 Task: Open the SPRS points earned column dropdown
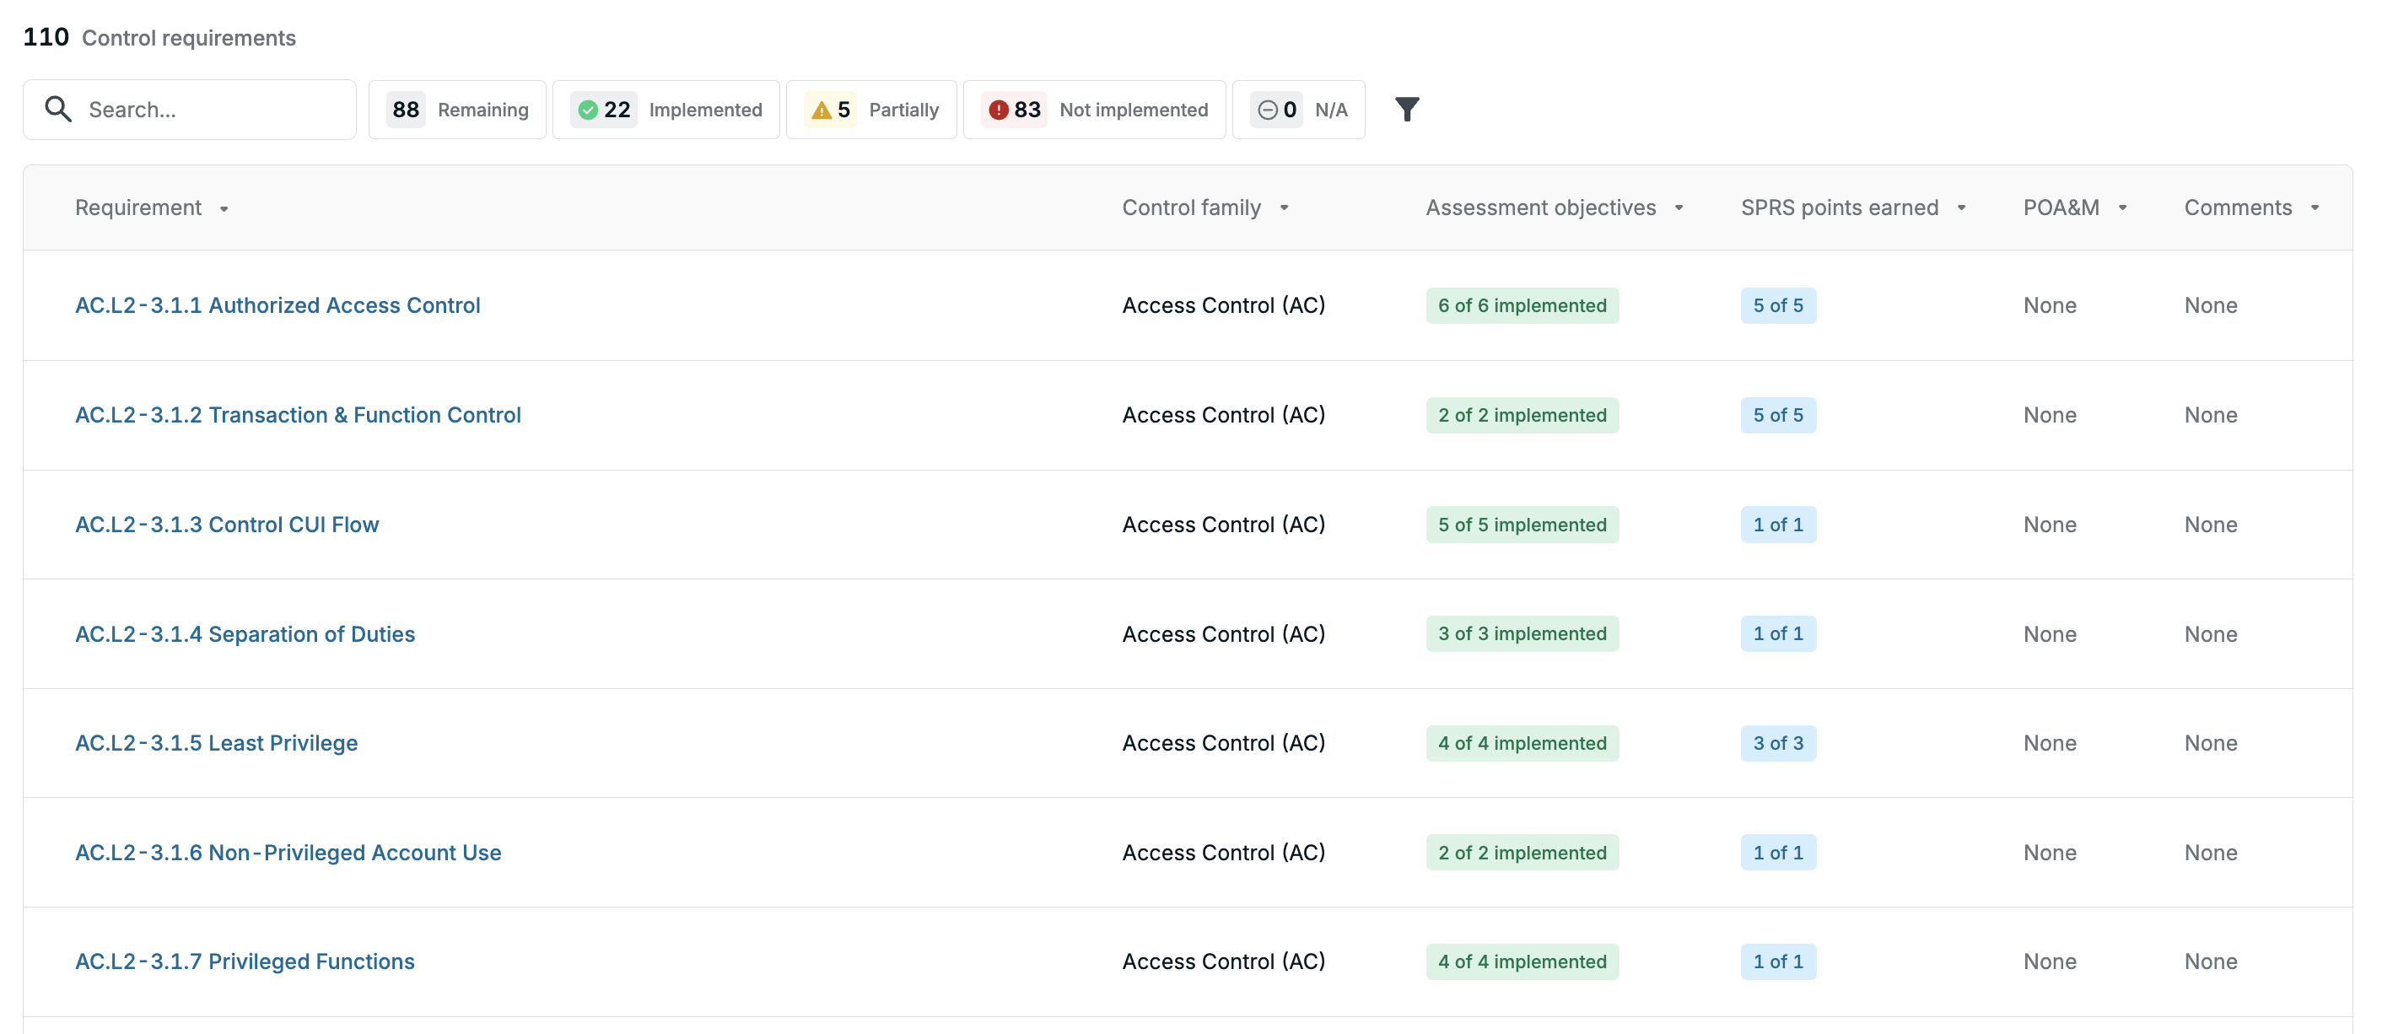pyautogui.click(x=1961, y=208)
